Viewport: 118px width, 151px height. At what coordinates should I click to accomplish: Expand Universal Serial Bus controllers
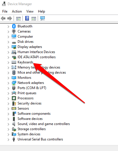(9, 140)
